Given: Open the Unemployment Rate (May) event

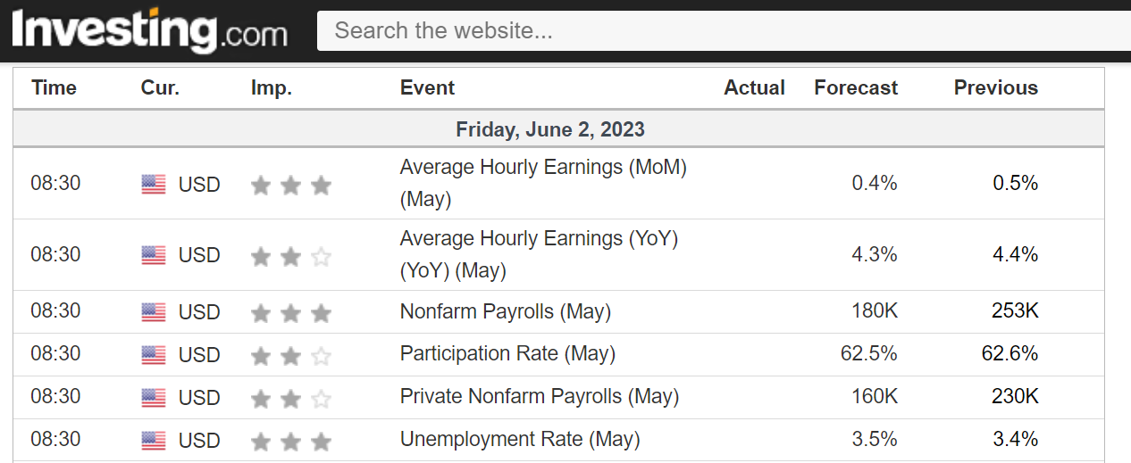Looking at the screenshot, I should [520, 440].
